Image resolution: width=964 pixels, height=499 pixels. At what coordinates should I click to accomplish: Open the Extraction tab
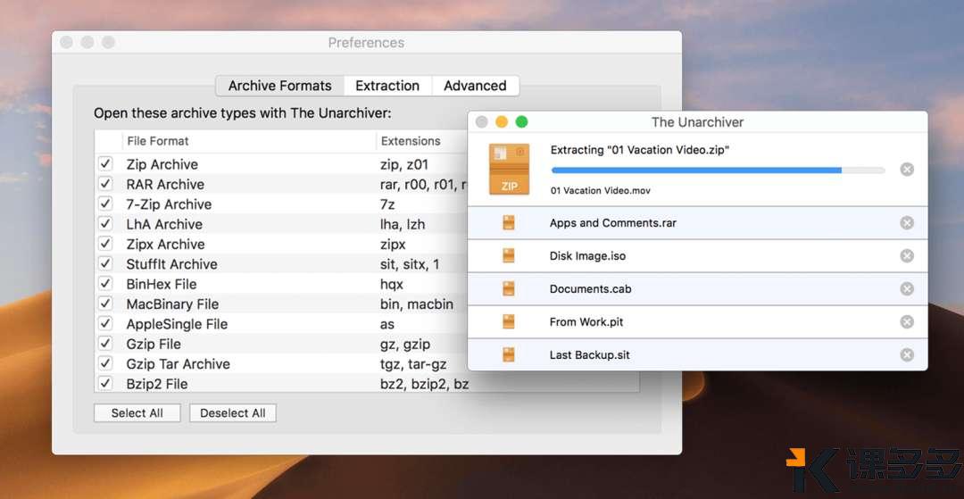click(x=387, y=86)
